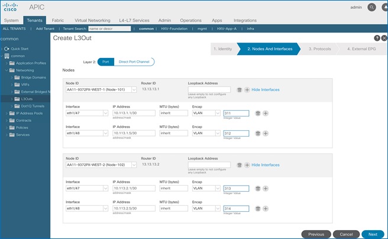Click IP Address field containing 10.113.1.1/30

(x=134, y=113)
